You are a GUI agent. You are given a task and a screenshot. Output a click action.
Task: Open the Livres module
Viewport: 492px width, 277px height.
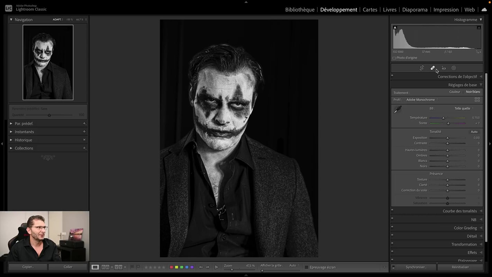click(x=390, y=10)
